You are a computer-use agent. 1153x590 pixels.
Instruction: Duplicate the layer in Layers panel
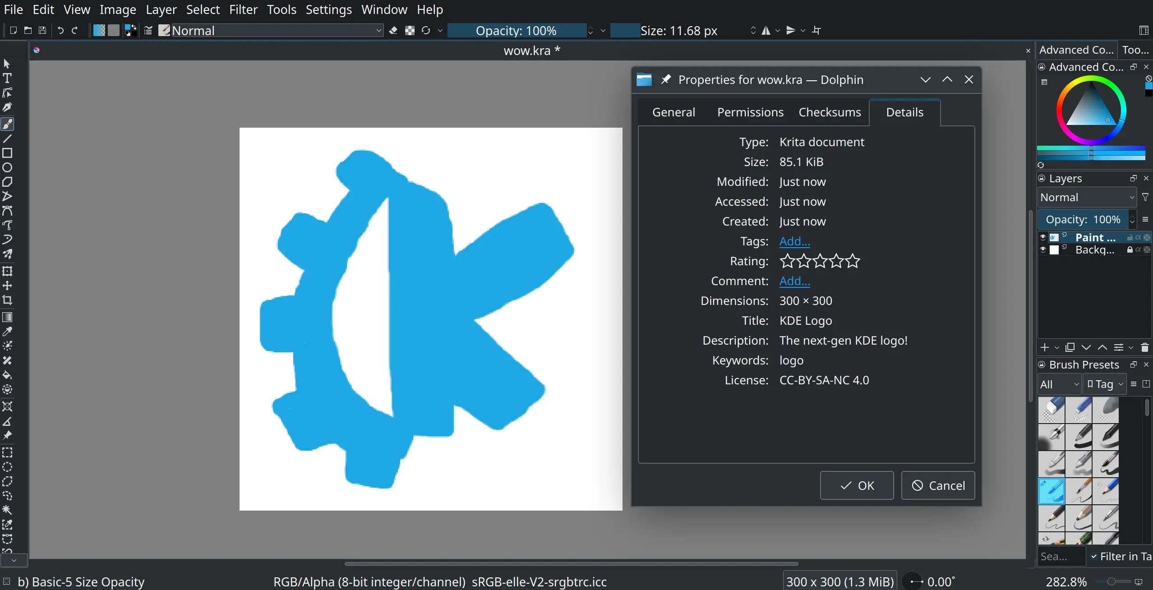pos(1070,347)
